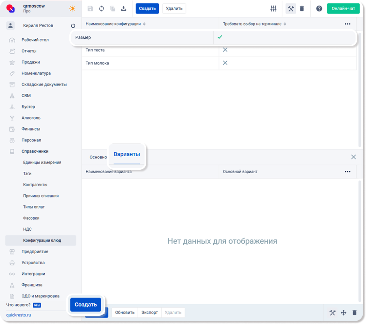Click large Создать button at bottom
The height and width of the screenshot is (324, 366).
(x=86, y=305)
